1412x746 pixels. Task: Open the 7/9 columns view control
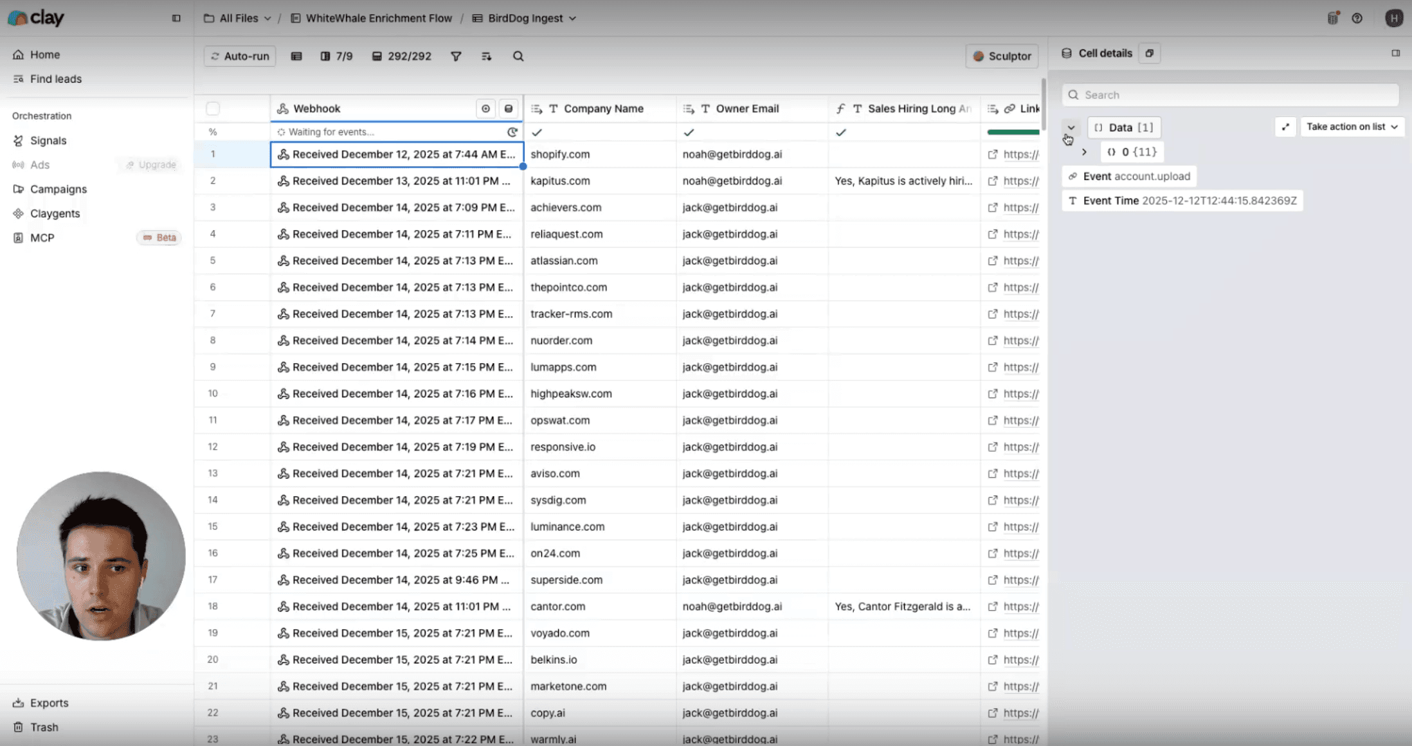[x=337, y=57]
